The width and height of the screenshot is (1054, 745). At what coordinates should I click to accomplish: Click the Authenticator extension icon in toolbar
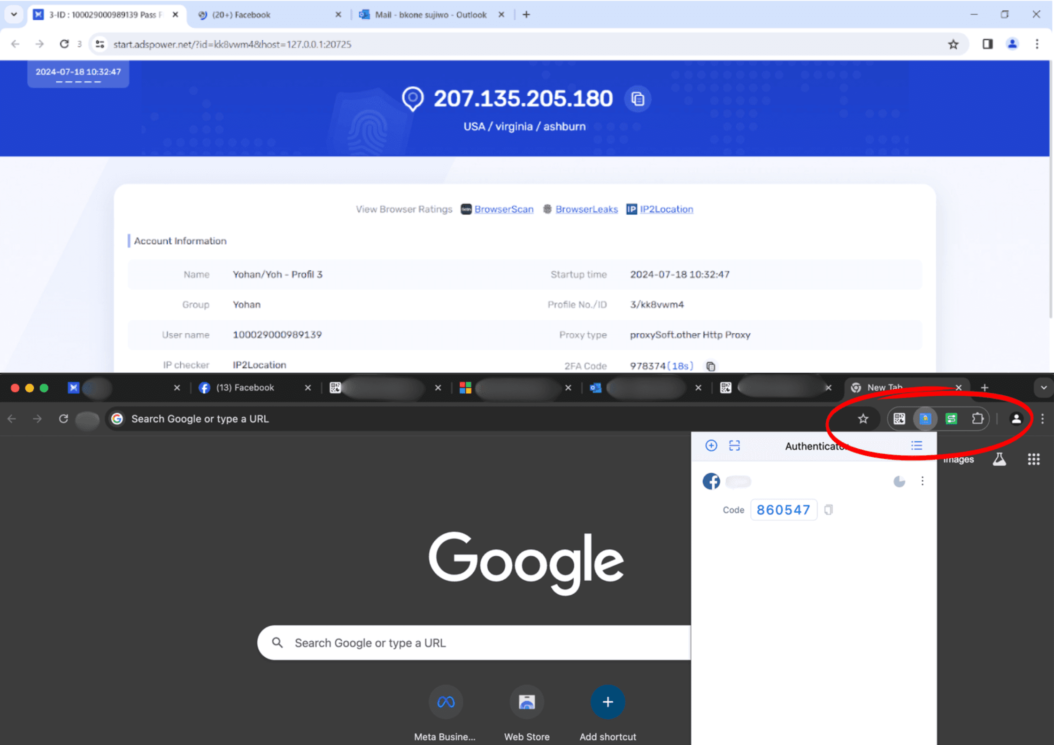pyautogui.click(x=925, y=419)
